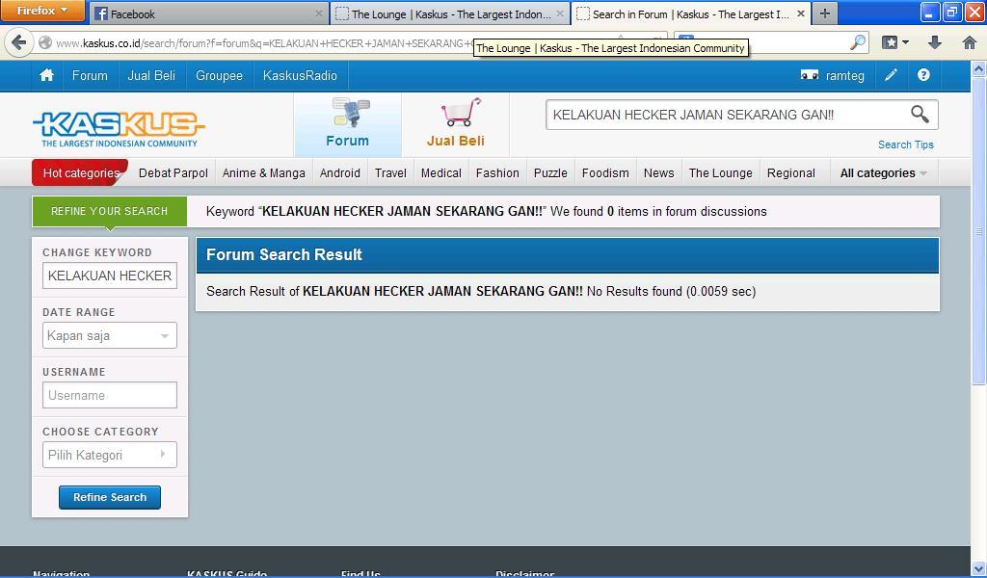Open Jual Beli in top navigation
The image size is (987, 578).
151,75
